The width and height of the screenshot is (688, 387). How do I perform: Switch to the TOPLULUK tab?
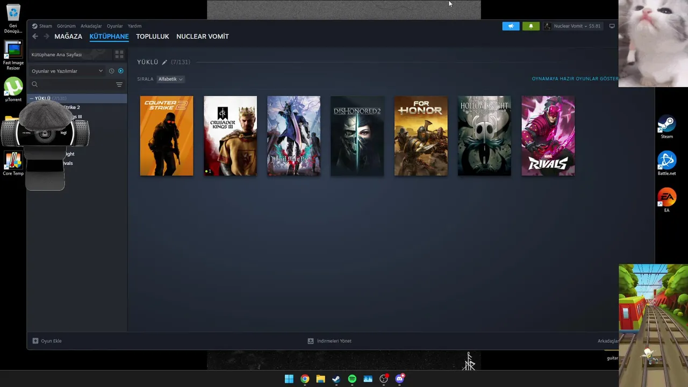153,36
